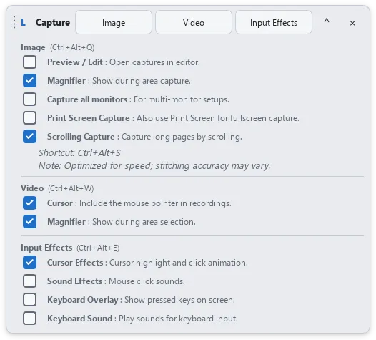Click the blue L logo icon
Screen dimensions: 376x340
pyautogui.click(x=23, y=23)
